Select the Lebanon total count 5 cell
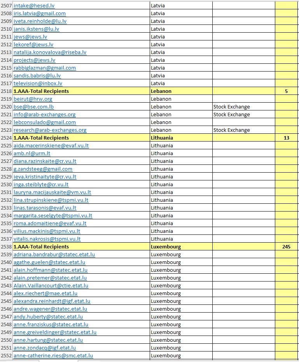This screenshot has height=362, width=299. (286, 91)
